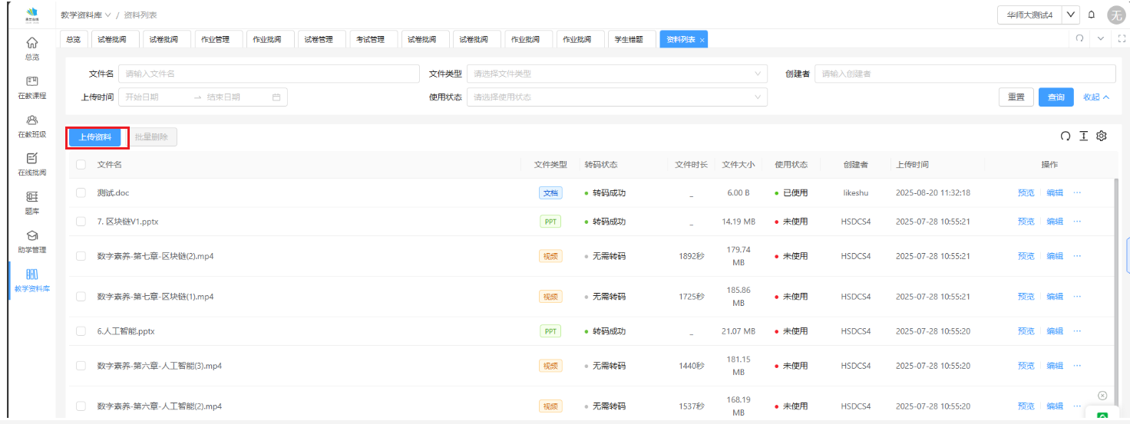The height and width of the screenshot is (424, 1130).
Task: Open the 使用状态 dropdown
Action: click(x=616, y=97)
